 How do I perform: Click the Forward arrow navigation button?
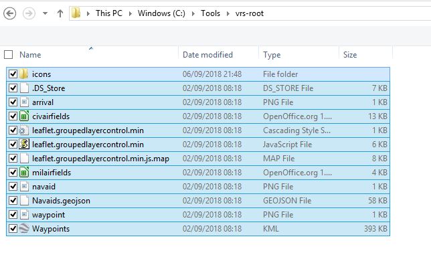click(29, 13)
